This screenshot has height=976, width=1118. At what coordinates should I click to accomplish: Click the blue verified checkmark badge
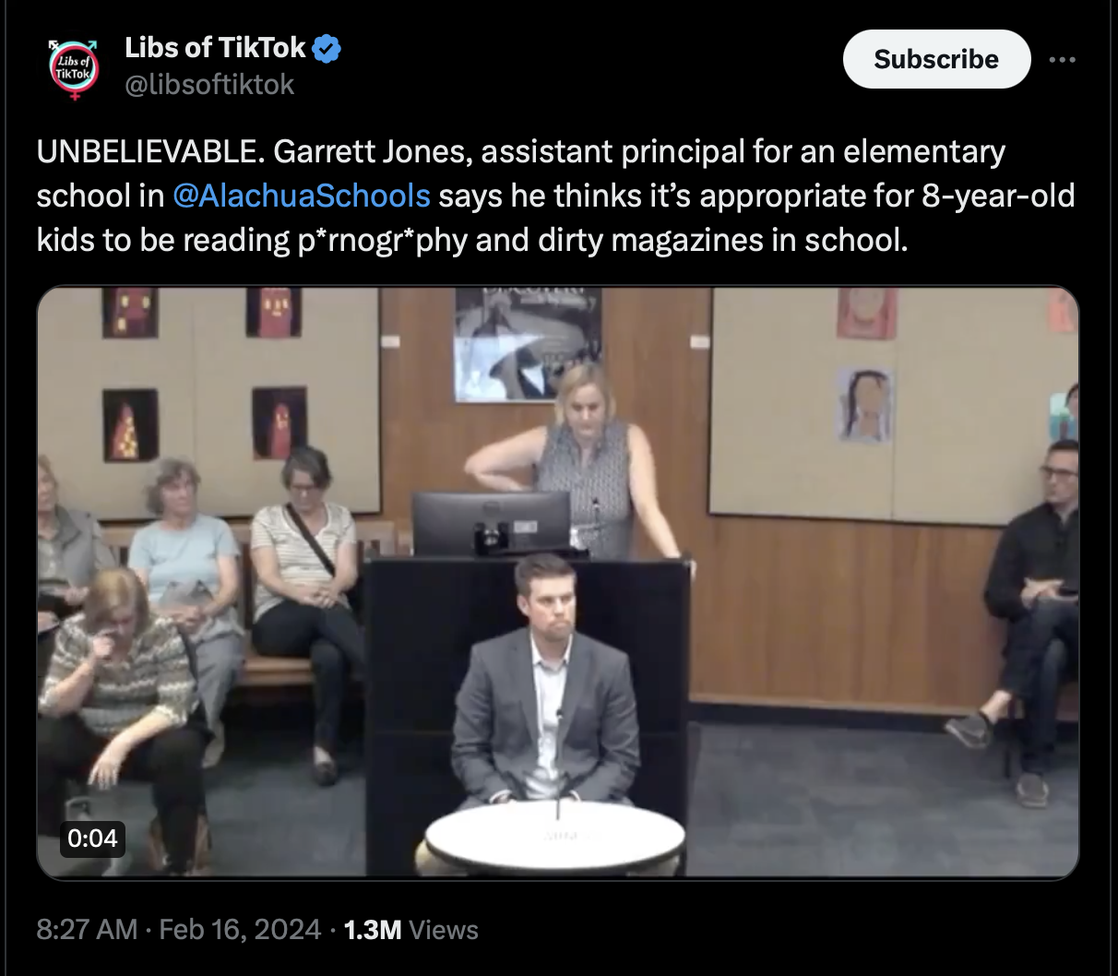point(327,48)
